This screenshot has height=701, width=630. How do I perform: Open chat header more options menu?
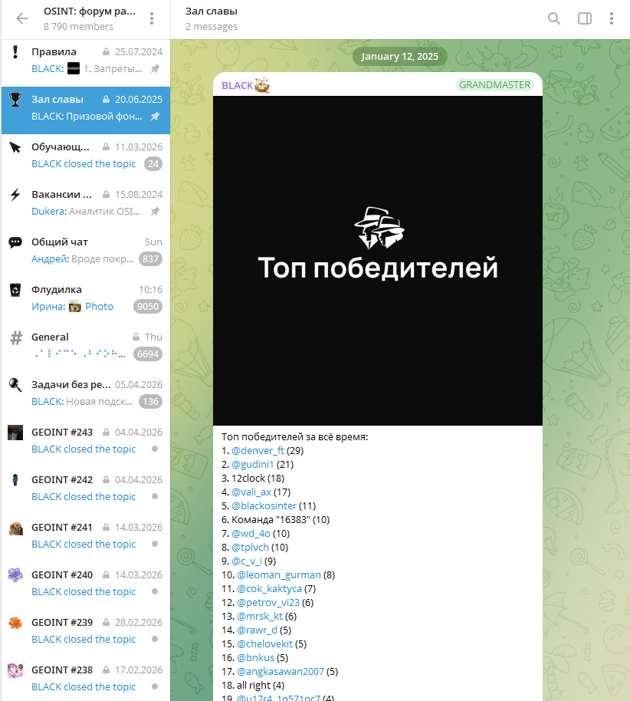coord(611,19)
